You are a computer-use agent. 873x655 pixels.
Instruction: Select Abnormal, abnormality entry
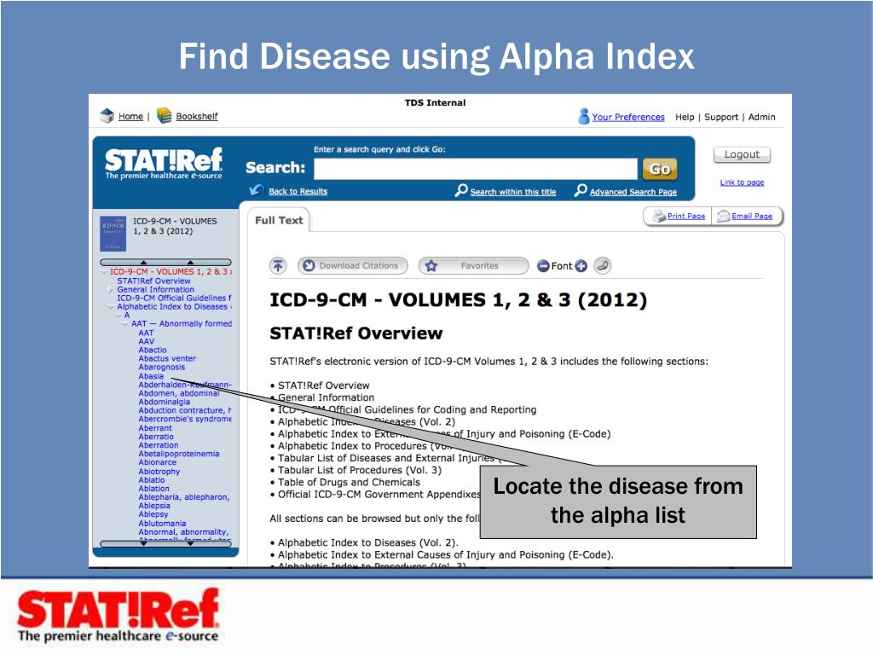(183, 532)
